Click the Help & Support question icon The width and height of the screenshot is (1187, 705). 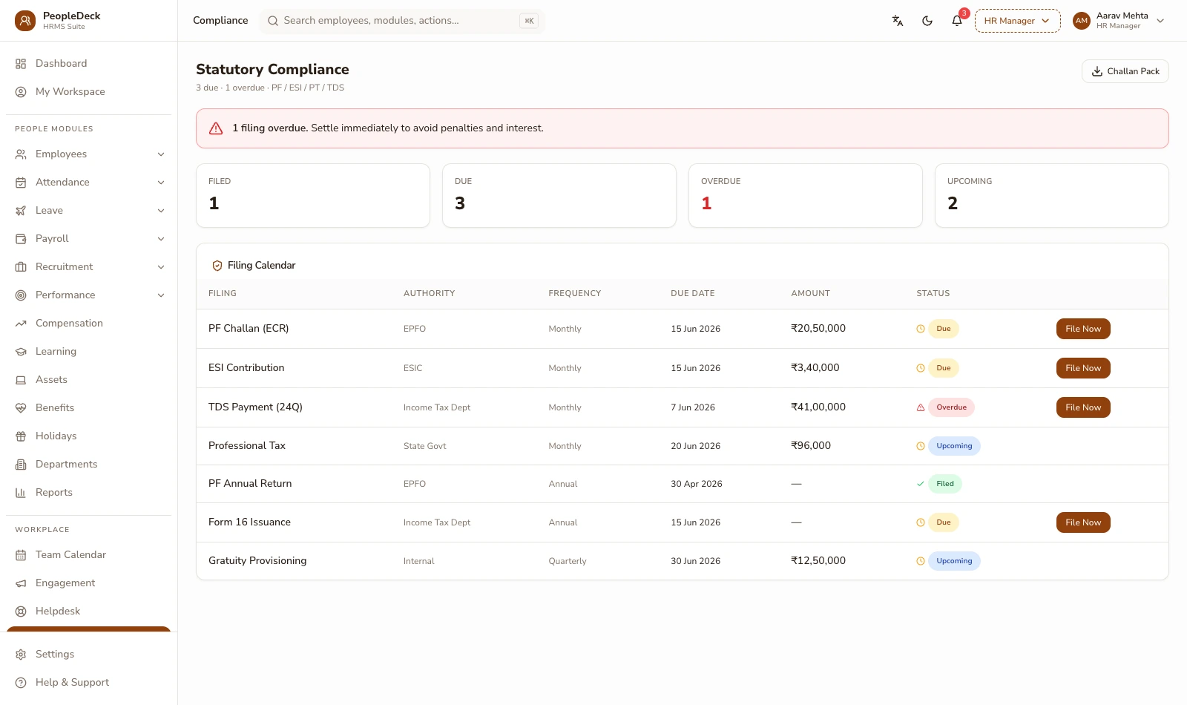pos(21,683)
